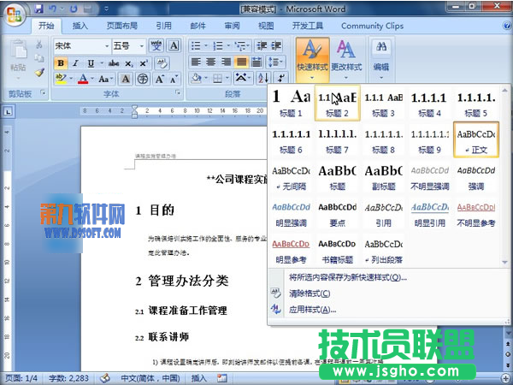This screenshot has width=513, height=385.
Task: Click the enclosed character icon
Action: coord(143,79)
